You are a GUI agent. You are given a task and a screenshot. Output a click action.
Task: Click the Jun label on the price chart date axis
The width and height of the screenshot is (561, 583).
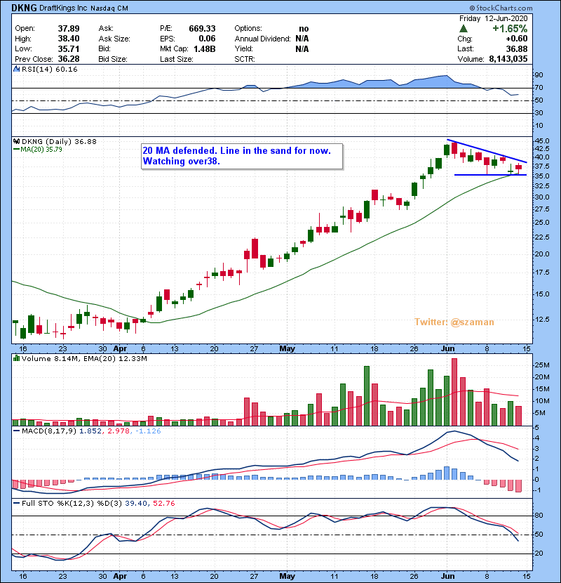(x=447, y=349)
